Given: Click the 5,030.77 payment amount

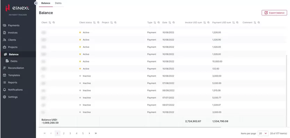Looking at the screenshot, I should (217, 97).
